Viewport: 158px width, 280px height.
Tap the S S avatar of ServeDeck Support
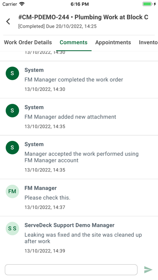12,229
